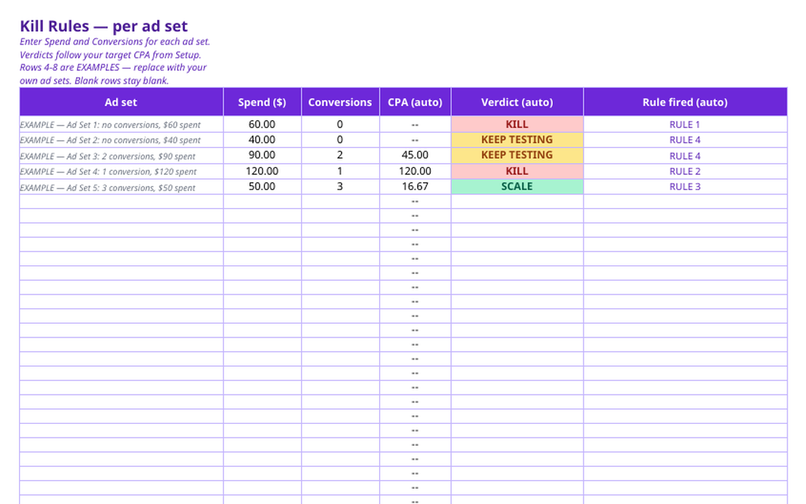The image size is (806, 504).
Task: Click 'RULE 4' in the Ad Set 3 row
Action: 685,156
